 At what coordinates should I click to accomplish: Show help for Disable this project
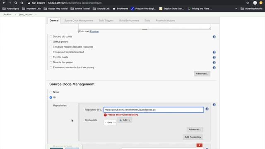click(214, 62)
